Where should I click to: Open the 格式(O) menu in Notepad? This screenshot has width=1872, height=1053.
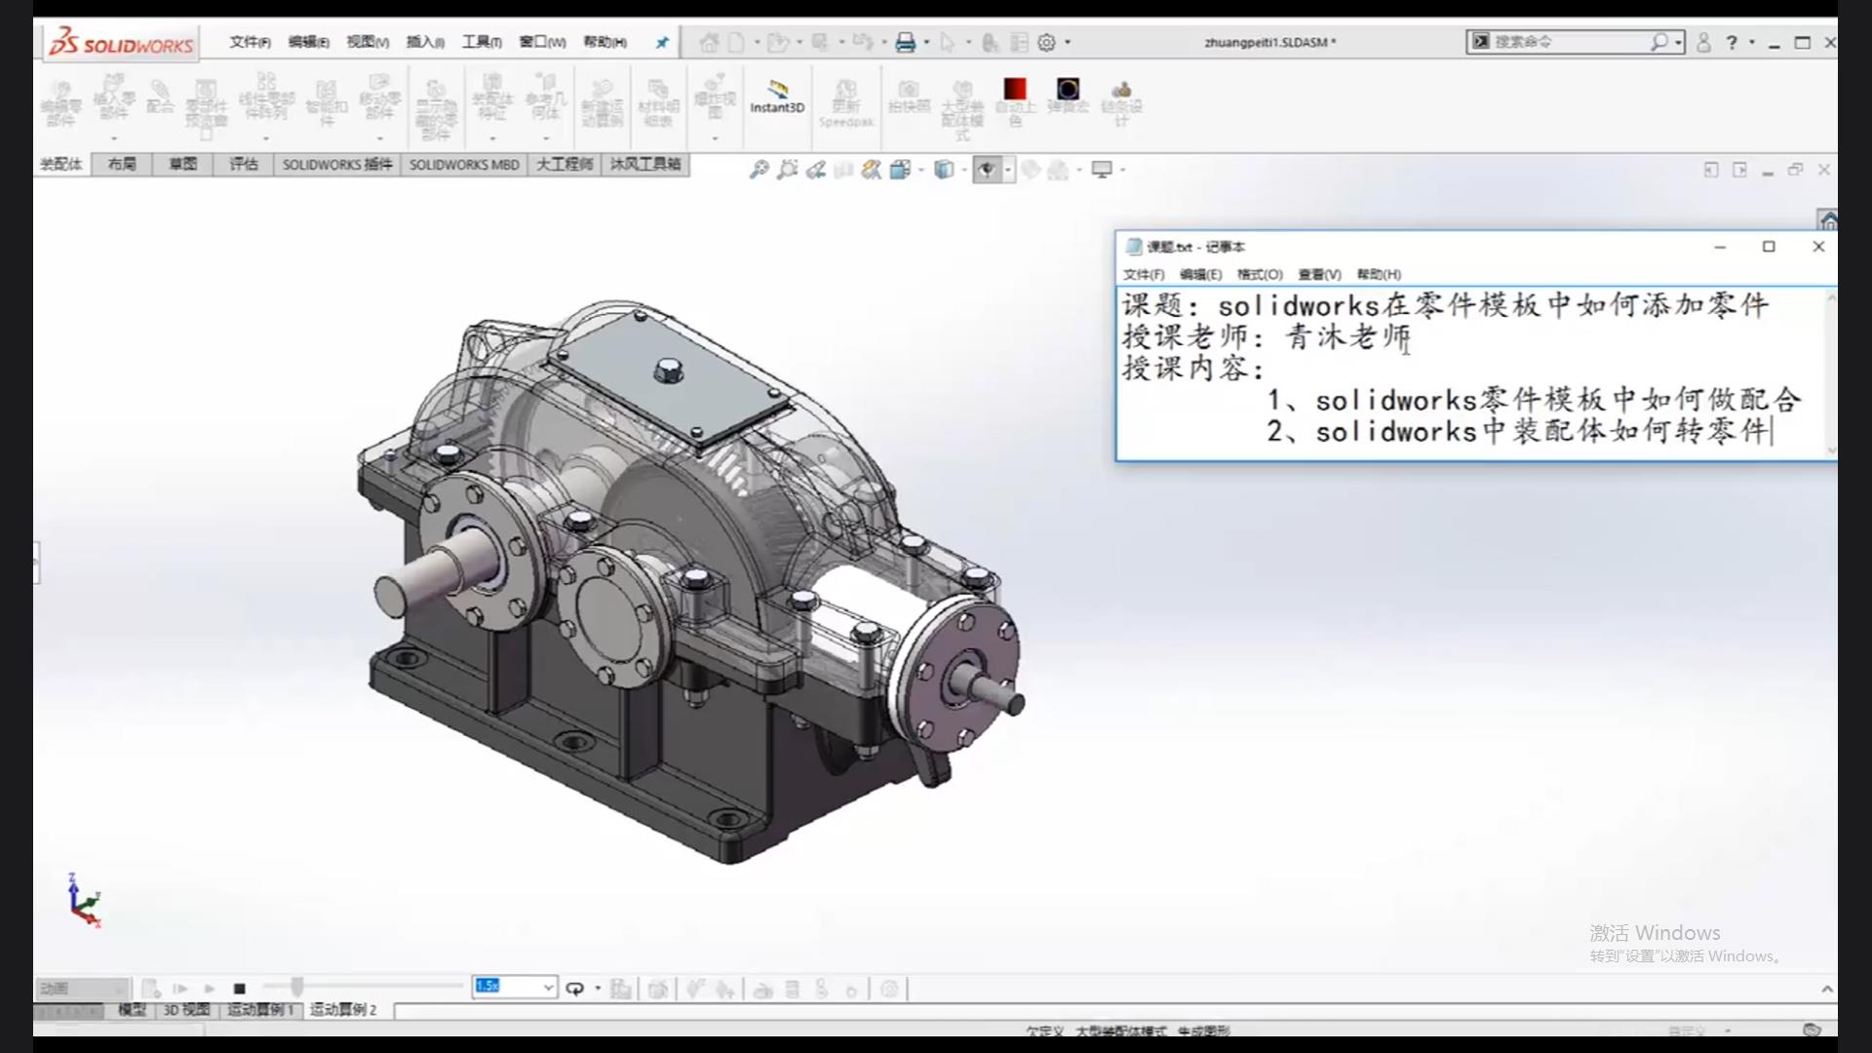tap(1260, 274)
